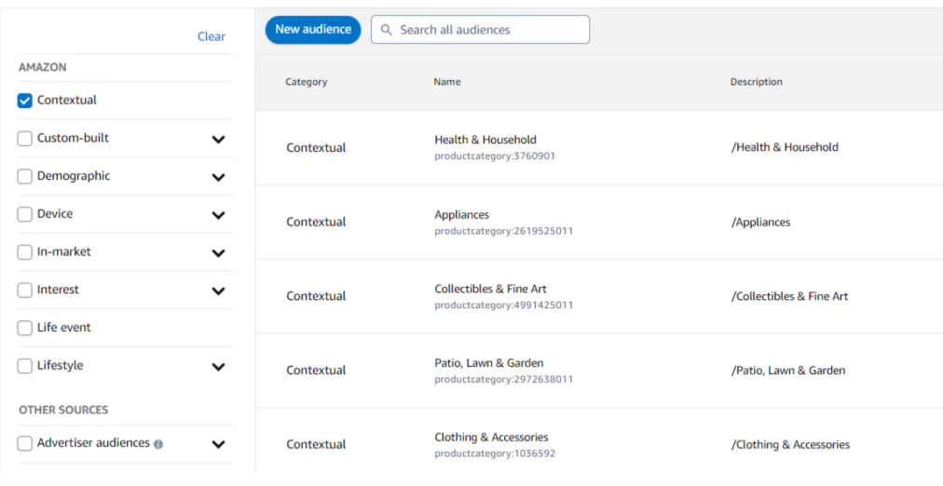943x486 pixels.
Task: Expand the Interest filter options
Action: coord(218,290)
